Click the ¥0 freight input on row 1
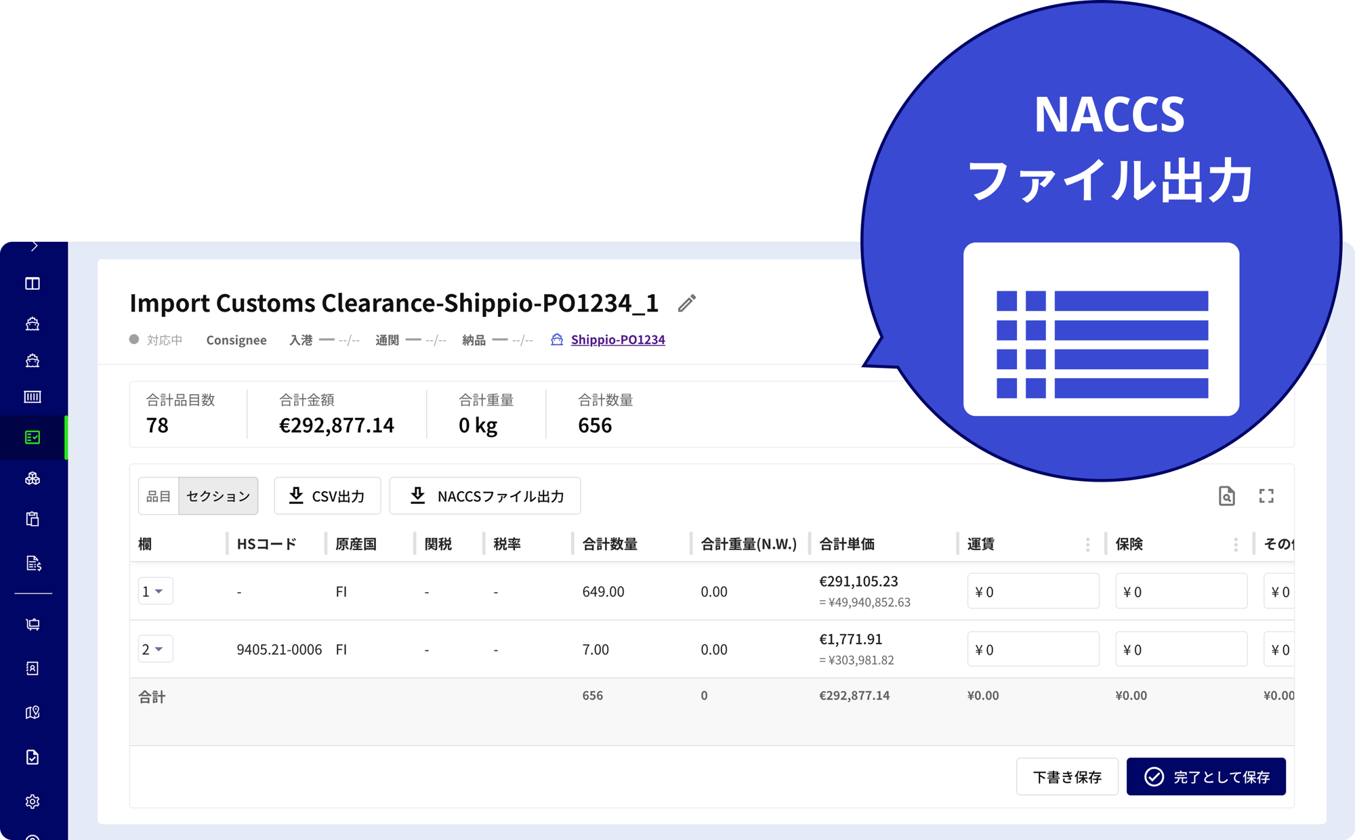Viewport: 1355px width, 840px height. pos(1033,591)
